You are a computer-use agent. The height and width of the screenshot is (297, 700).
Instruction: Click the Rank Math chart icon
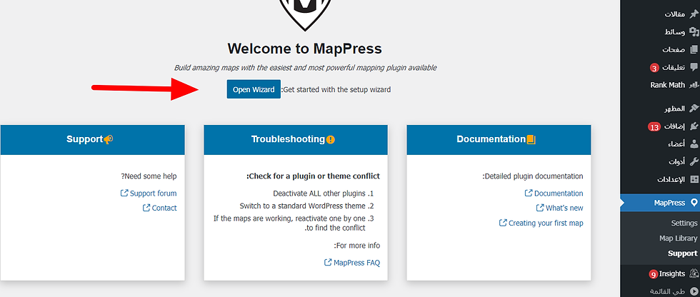click(x=694, y=85)
